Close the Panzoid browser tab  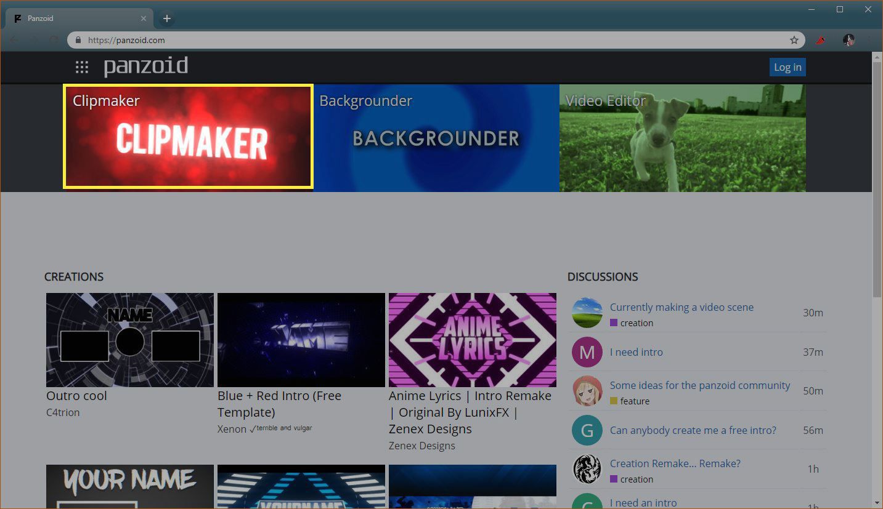(144, 18)
